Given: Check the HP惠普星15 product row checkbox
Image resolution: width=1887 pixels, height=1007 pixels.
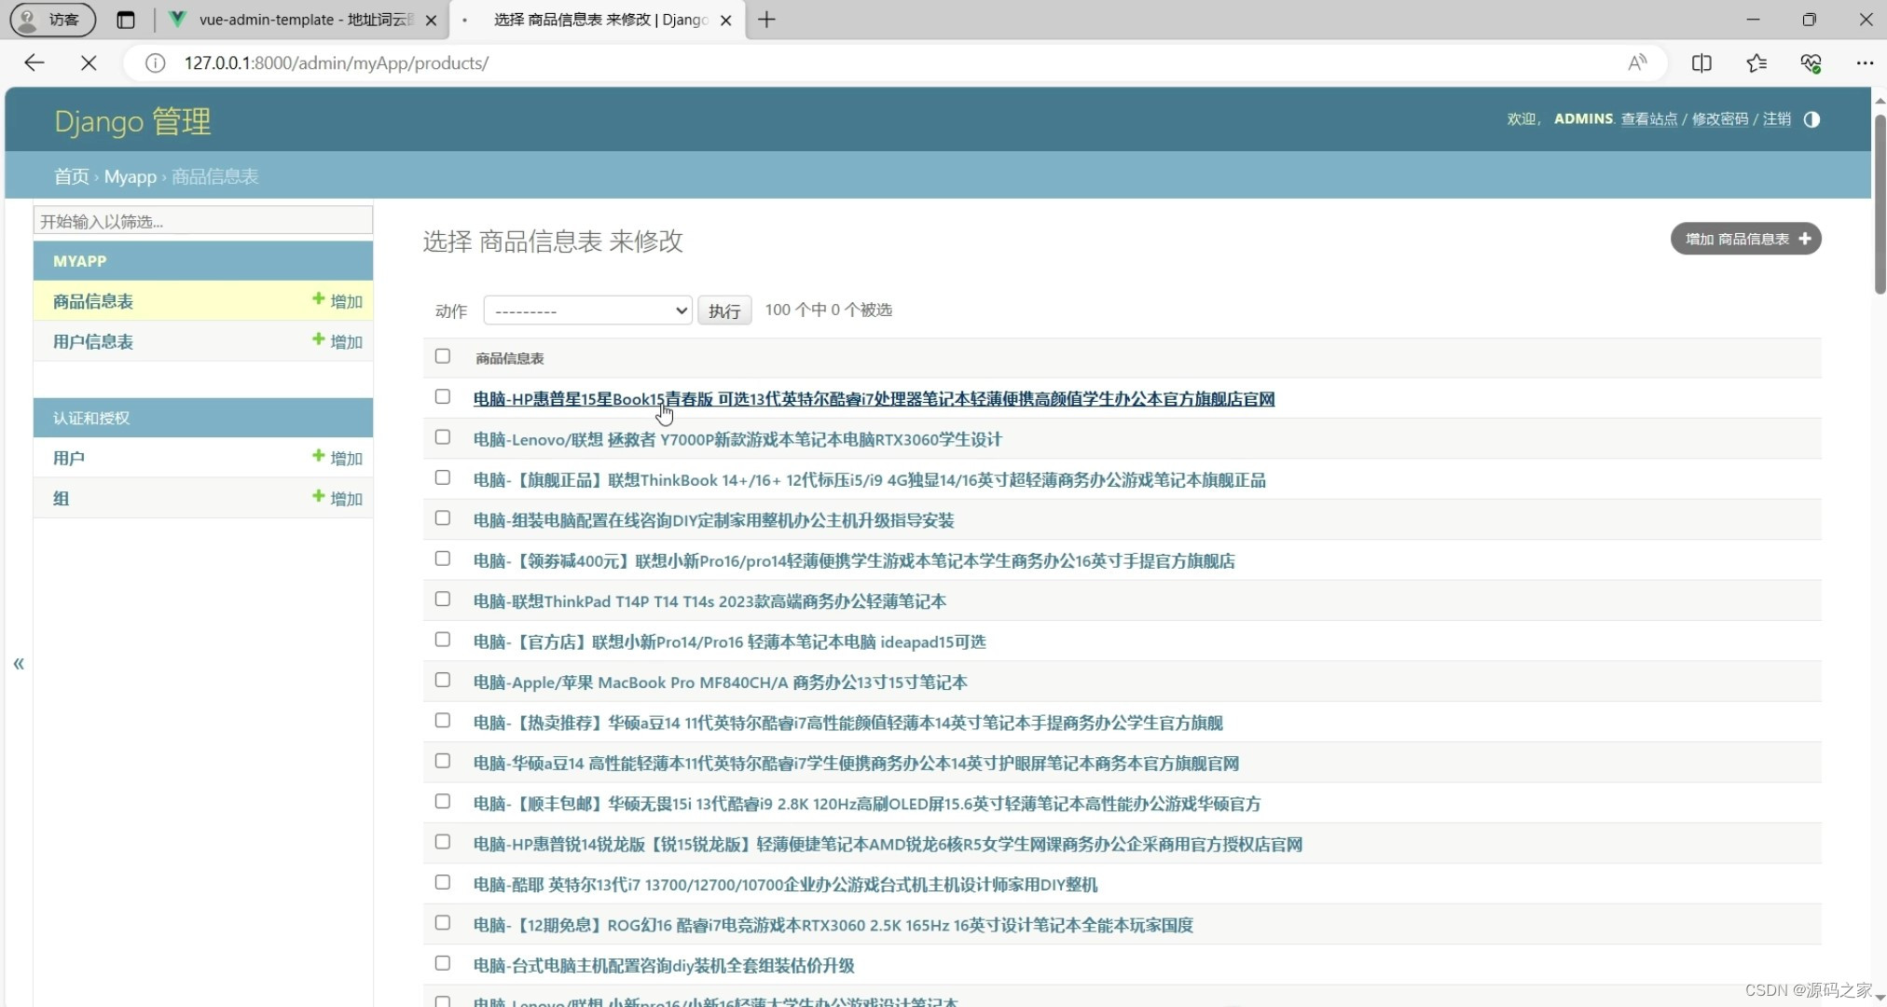Looking at the screenshot, I should (443, 397).
